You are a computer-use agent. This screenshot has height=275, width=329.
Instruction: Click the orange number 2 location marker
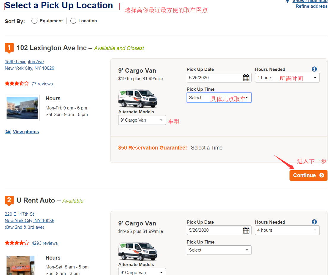point(9,201)
